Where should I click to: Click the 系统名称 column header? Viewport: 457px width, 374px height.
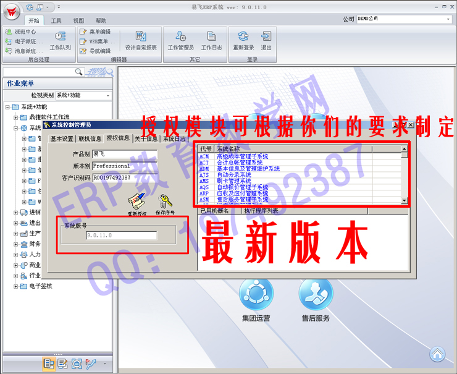click(x=293, y=149)
